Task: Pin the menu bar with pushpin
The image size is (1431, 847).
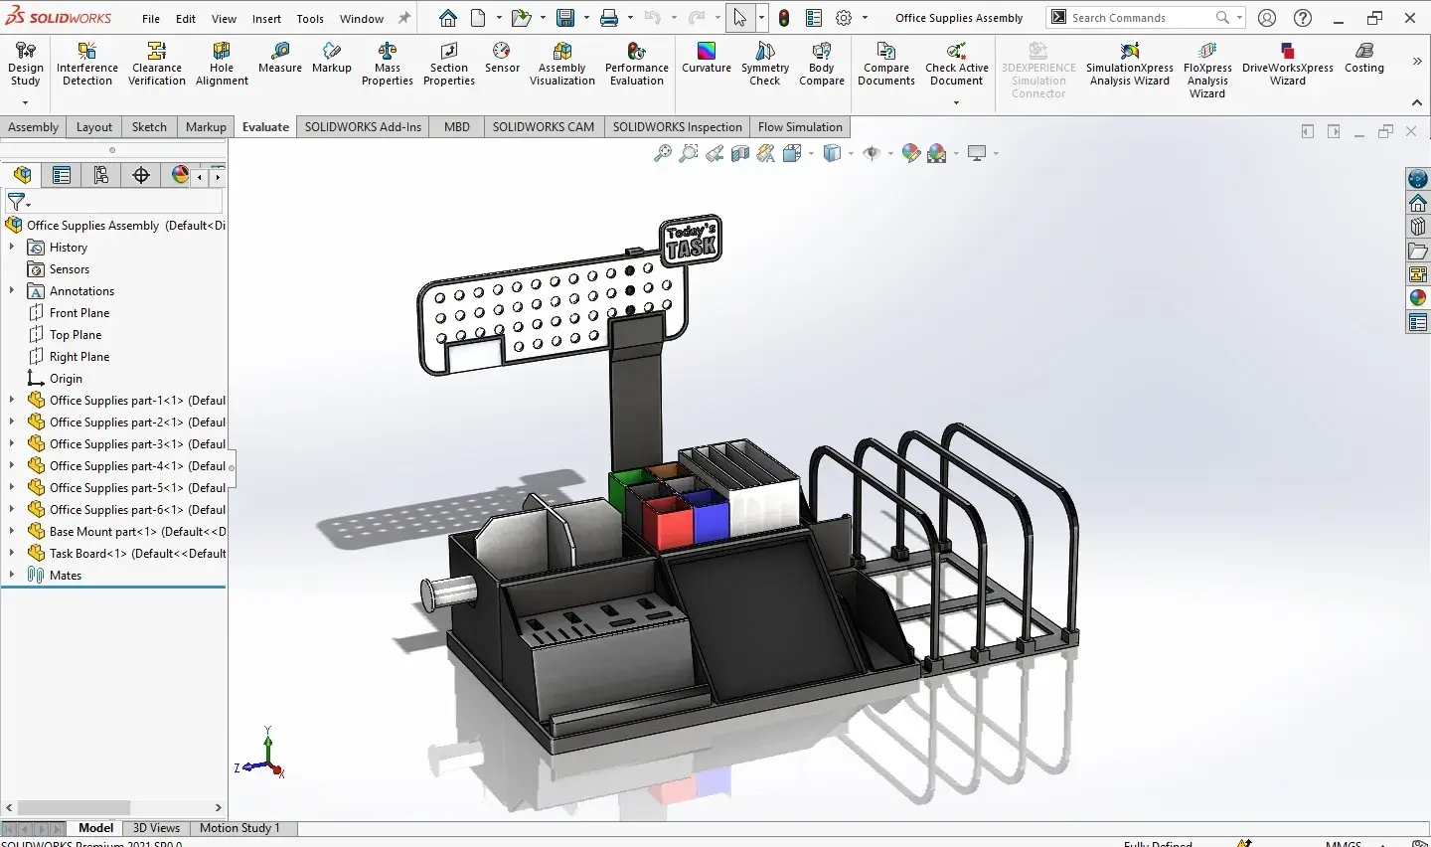Action: tap(404, 18)
